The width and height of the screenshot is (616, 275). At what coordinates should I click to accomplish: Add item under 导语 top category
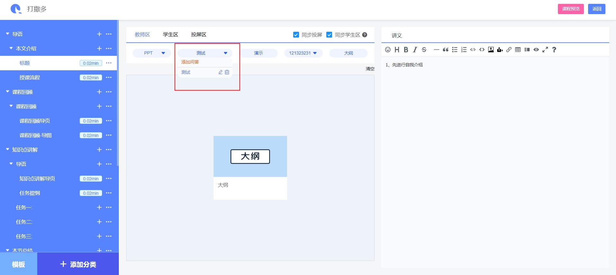click(x=99, y=34)
